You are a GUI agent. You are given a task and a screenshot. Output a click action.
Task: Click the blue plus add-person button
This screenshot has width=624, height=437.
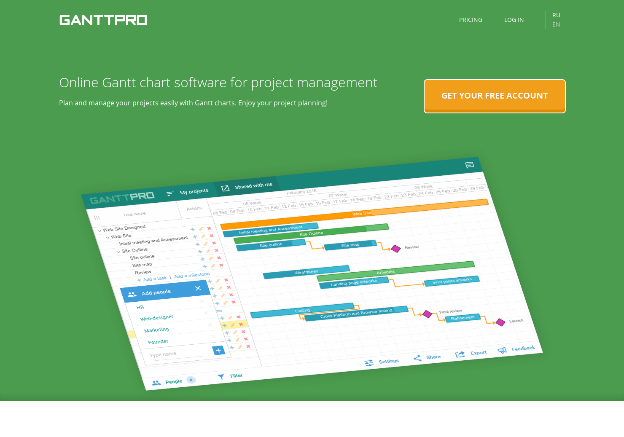tap(218, 350)
